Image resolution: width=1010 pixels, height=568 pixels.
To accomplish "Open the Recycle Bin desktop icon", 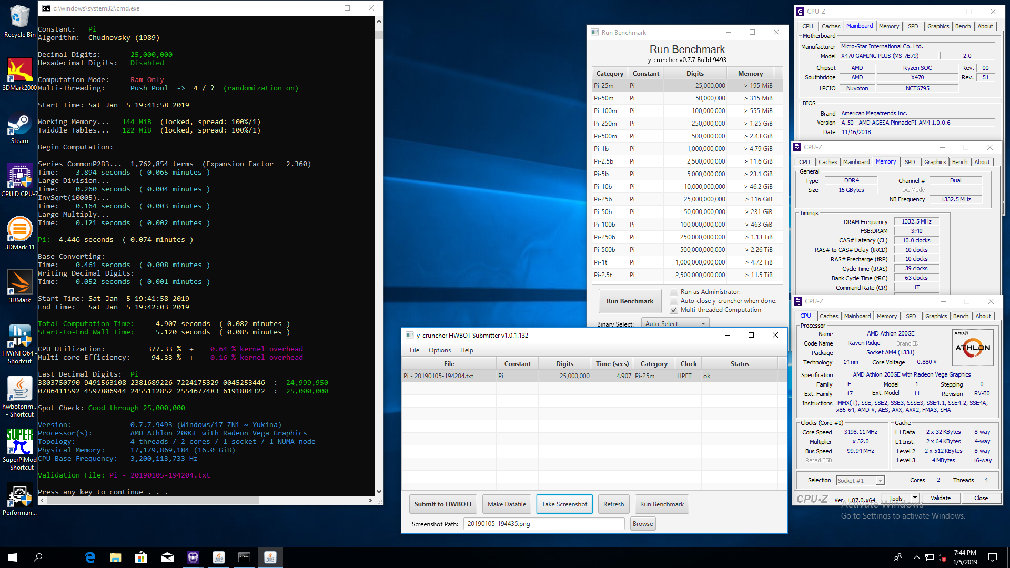I will 19,21.
